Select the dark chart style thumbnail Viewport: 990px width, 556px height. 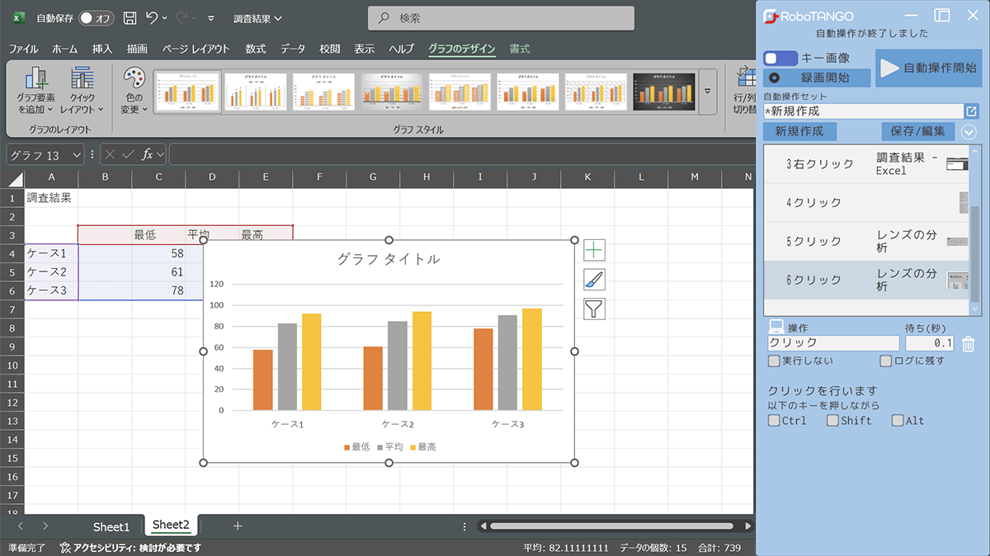click(x=664, y=91)
